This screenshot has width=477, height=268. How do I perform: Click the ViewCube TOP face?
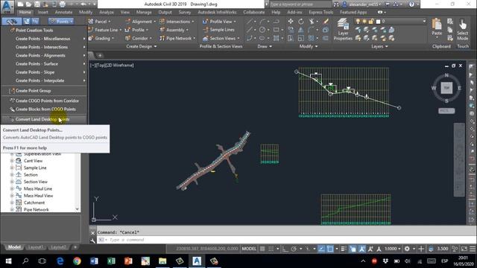[446, 88]
